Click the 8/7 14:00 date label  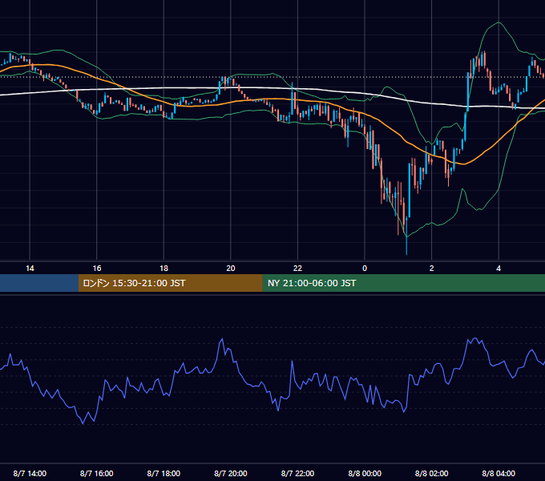click(x=30, y=473)
